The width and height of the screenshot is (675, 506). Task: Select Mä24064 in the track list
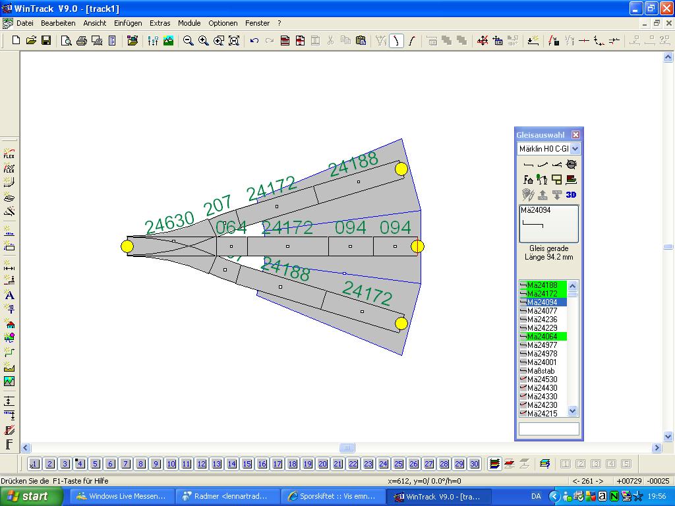pos(543,337)
